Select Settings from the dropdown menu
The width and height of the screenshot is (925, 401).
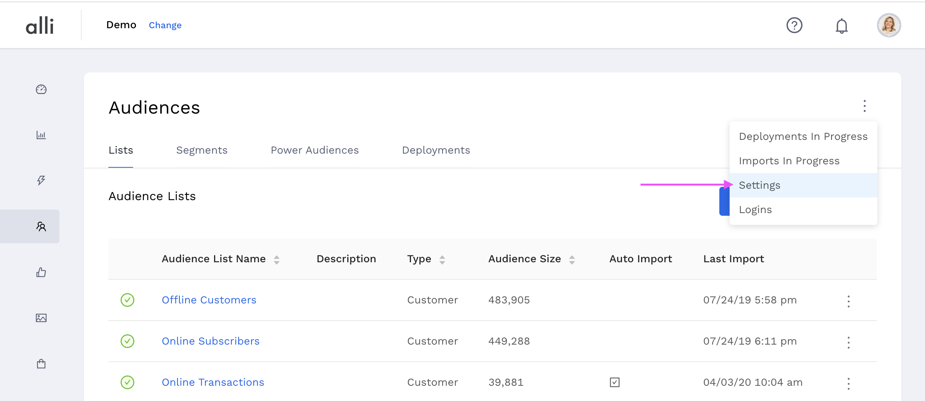pyautogui.click(x=759, y=185)
